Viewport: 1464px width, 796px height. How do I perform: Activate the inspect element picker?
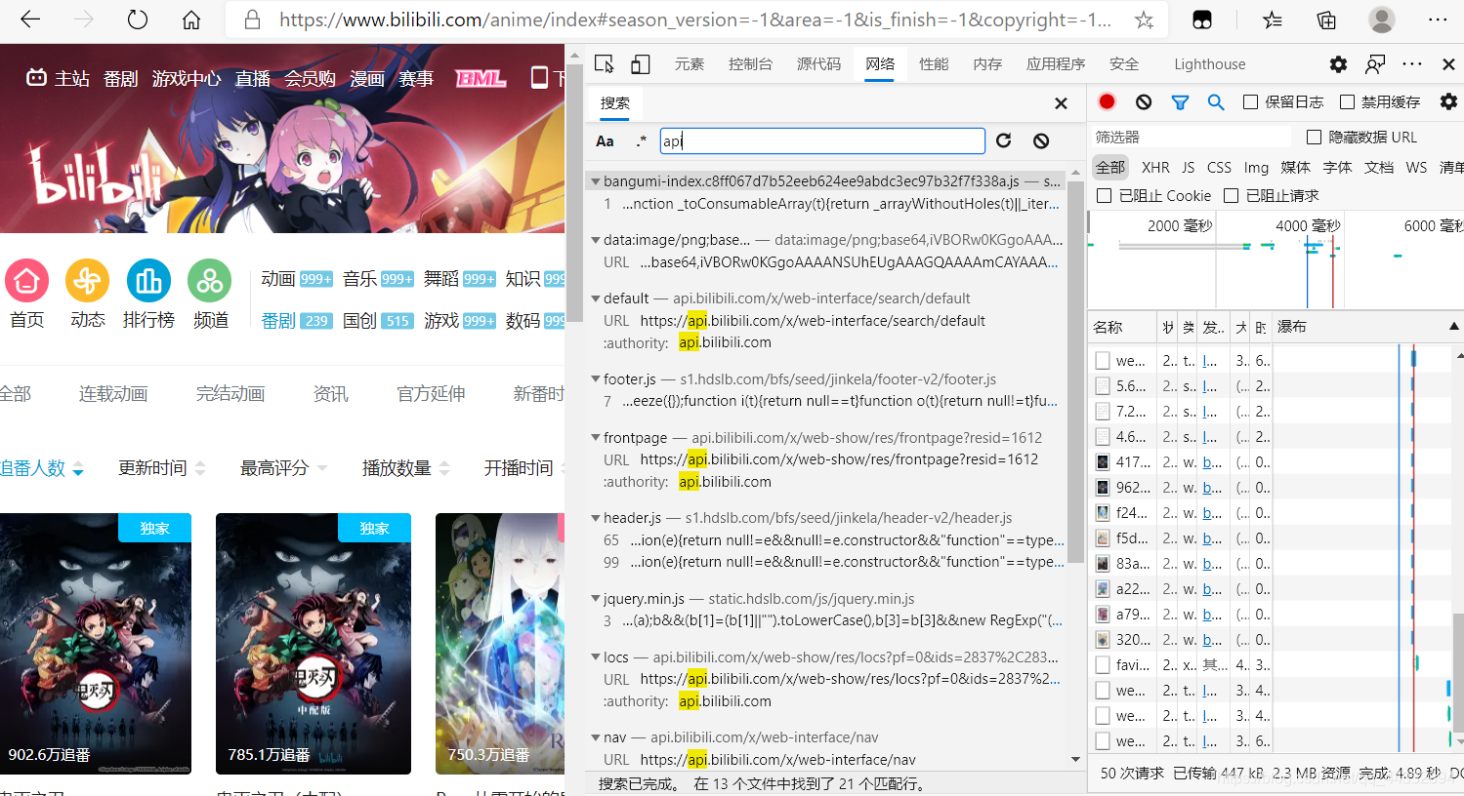tap(605, 64)
